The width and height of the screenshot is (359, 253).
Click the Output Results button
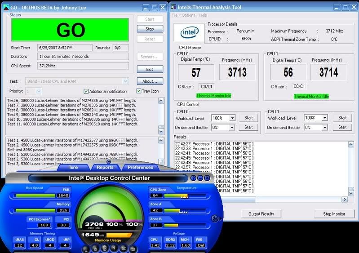coord(261,214)
